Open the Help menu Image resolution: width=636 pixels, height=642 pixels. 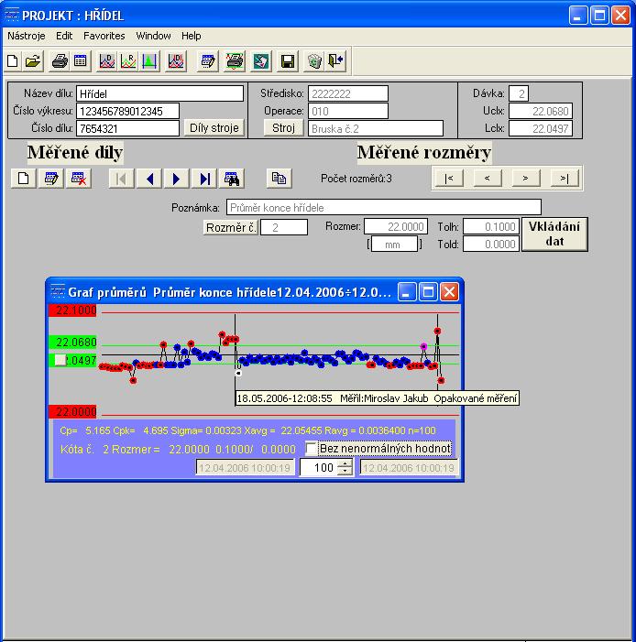[191, 36]
